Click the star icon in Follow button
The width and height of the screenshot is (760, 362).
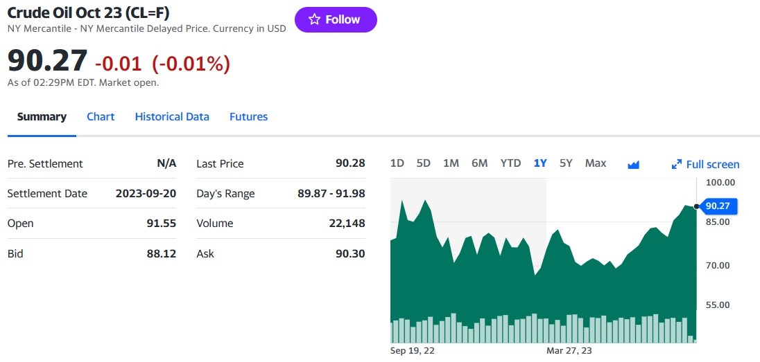tap(315, 19)
